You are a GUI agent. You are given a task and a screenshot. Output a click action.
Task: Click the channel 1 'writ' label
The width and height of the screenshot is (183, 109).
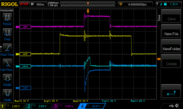pyautogui.click(x=25, y=54)
